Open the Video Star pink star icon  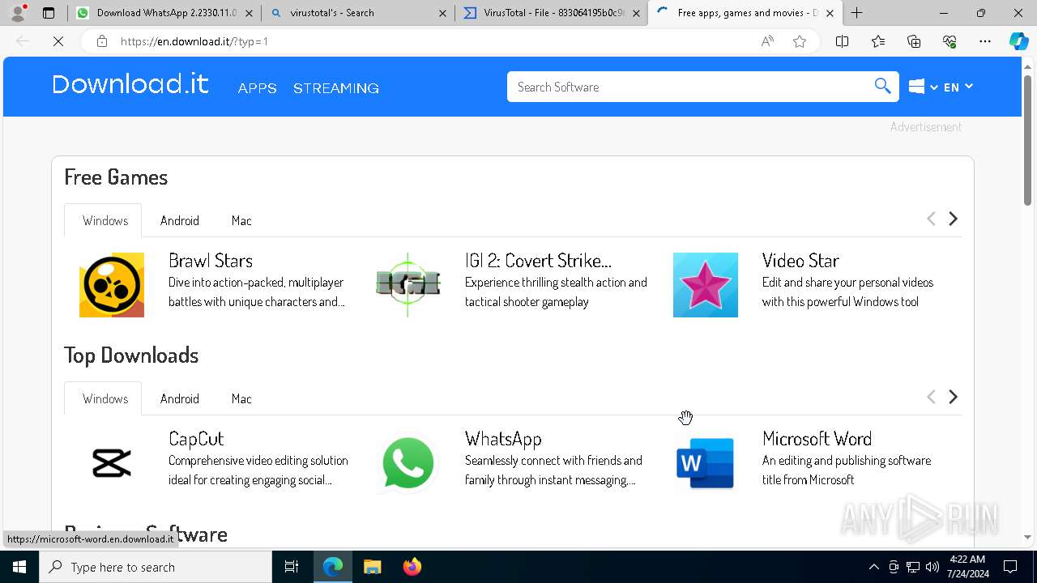point(706,285)
